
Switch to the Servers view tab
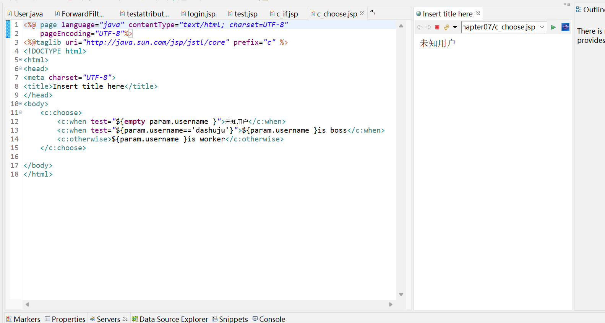point(105,319)
